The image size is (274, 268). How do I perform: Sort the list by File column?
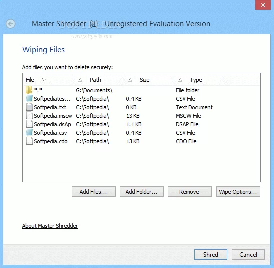coord(48,80)
